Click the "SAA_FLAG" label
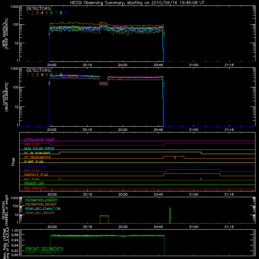259x259 pixels. click(x=32, y=170)
